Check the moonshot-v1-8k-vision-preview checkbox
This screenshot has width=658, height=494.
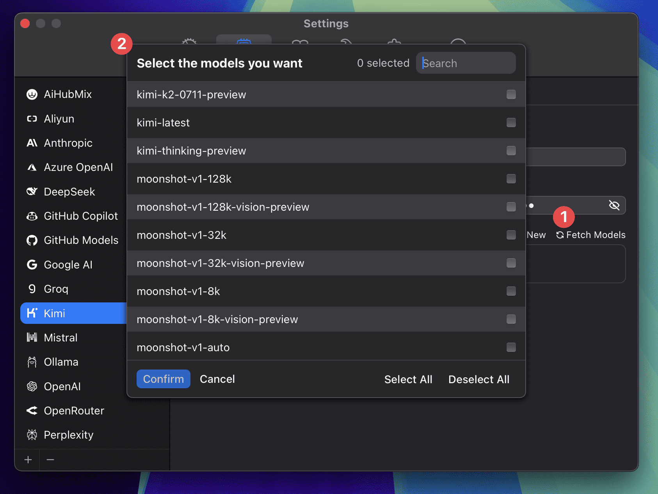pyautogui.click(x=511, y=319)
